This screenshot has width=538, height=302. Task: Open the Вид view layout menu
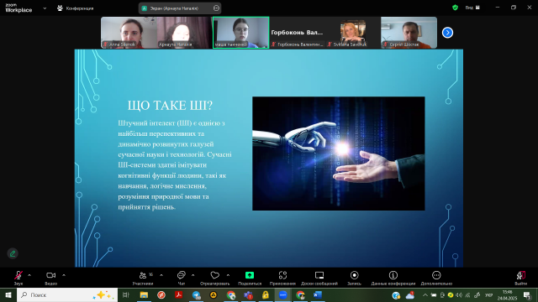472,8
